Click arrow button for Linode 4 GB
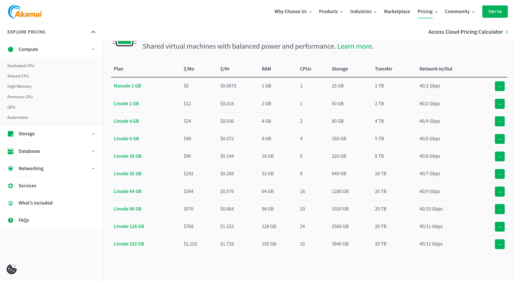 [x=500, y=121]
